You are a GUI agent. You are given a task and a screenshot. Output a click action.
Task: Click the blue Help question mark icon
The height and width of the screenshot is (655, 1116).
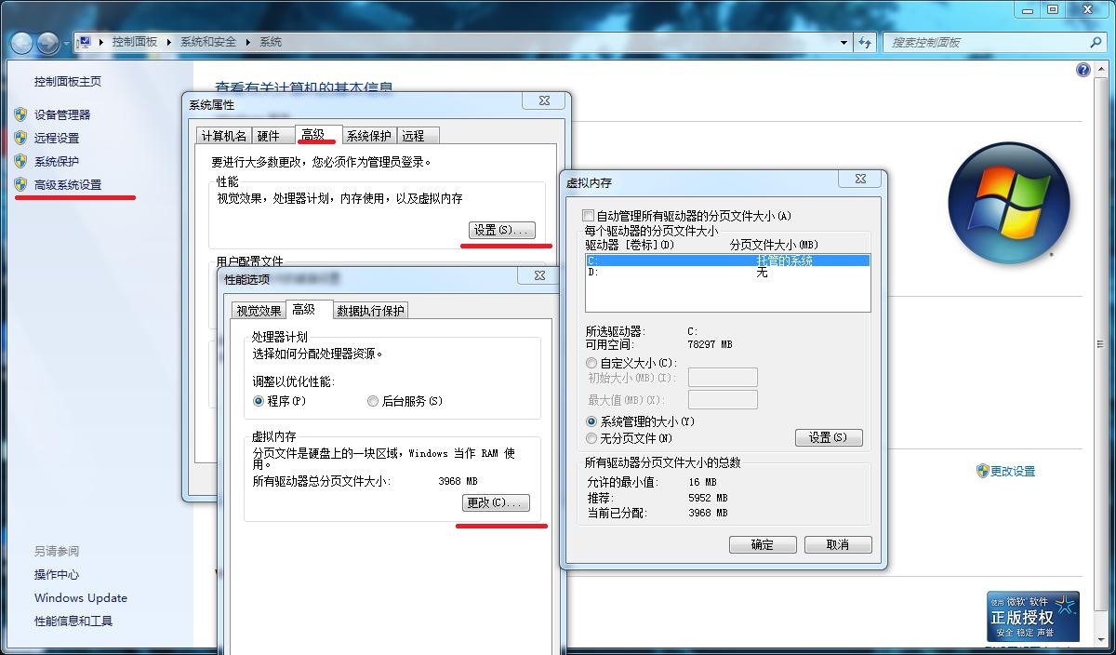tap(1083, 70)
